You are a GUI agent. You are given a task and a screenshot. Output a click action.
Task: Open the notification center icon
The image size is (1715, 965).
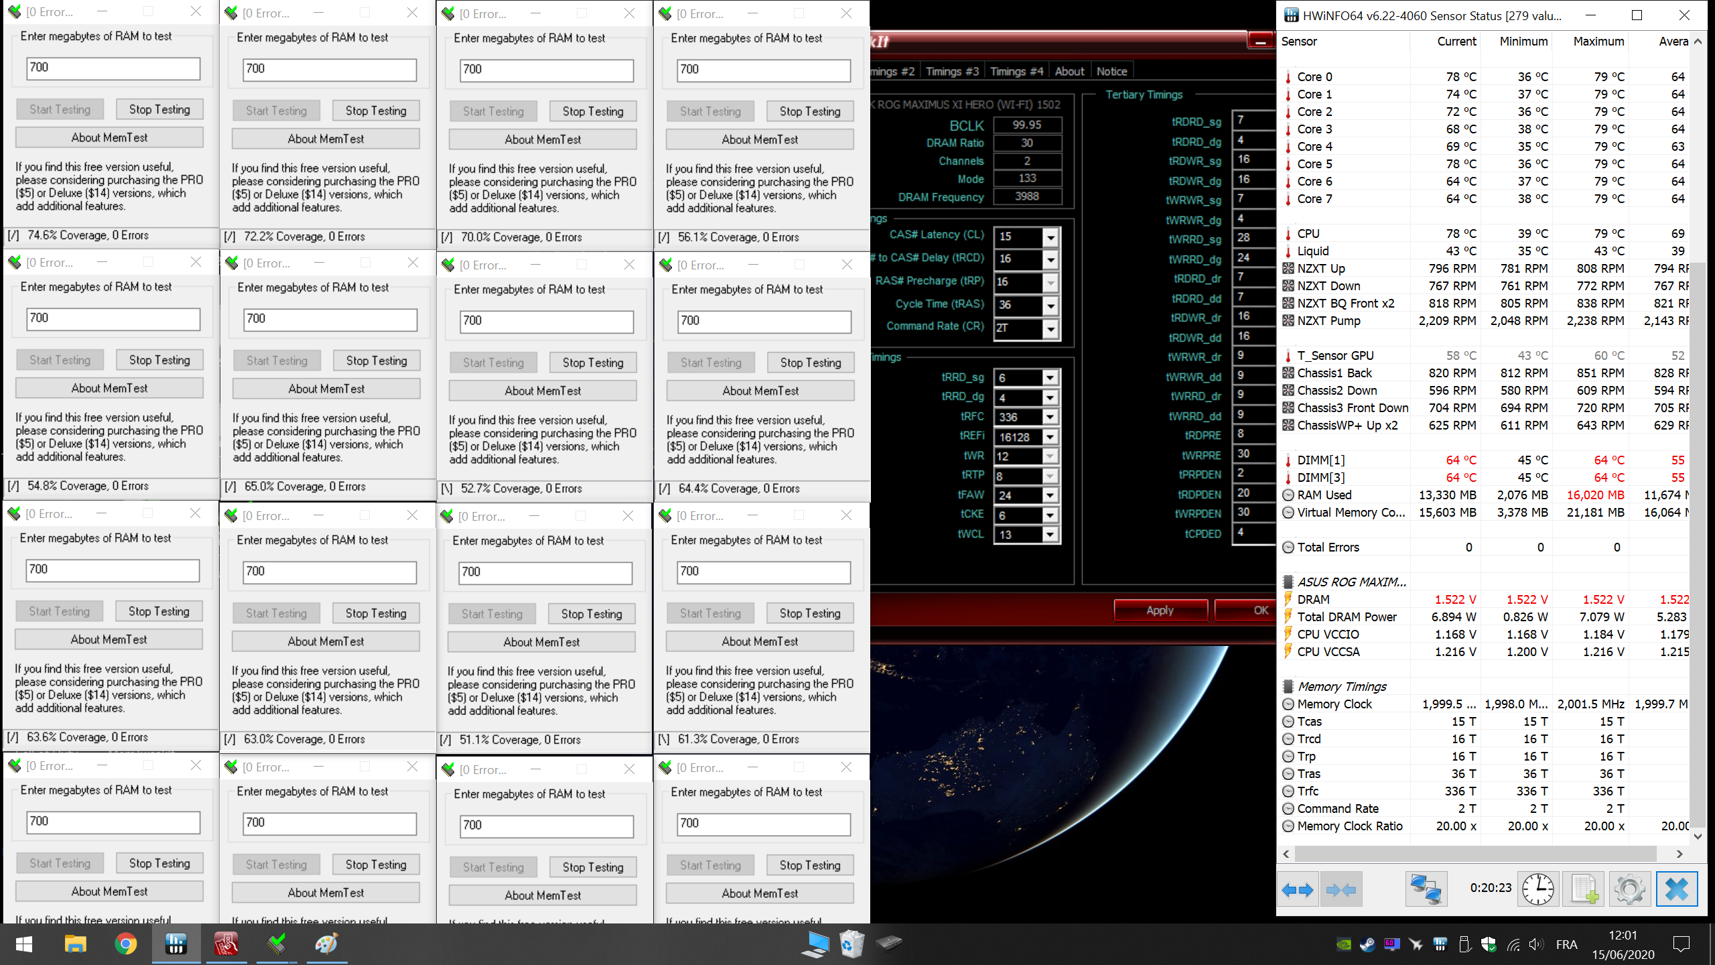1681,945
